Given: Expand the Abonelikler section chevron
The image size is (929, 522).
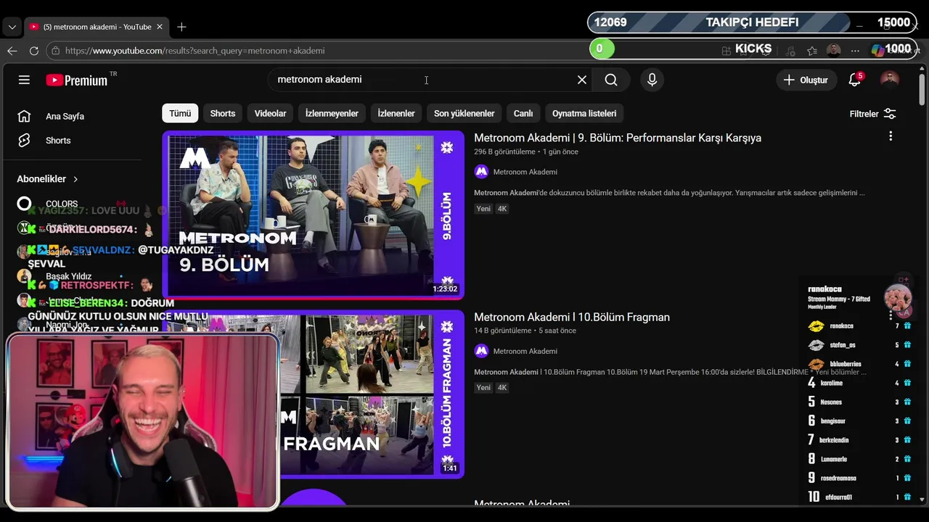Looking at the screenshot, I should (x=75, y=179).
